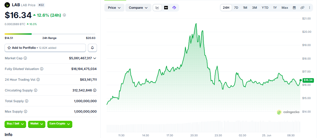Switch to TradingView chart icon
Viewport: 317px width, 138px height.
(166, 8)
